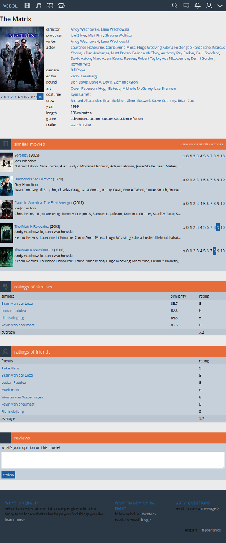Screen dimensions: 226x543
Task: Open art Owen Paterson link
Action: tap(83, 89)
